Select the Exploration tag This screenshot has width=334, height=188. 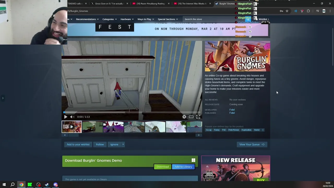(x=246, y=130)
